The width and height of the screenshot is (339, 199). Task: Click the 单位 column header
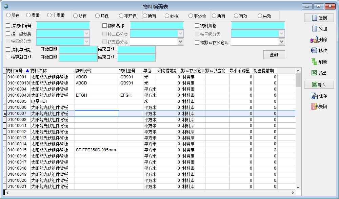(147, 71)
